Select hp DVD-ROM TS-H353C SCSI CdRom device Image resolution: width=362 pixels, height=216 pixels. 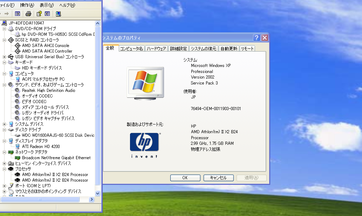tap(58, 34)
